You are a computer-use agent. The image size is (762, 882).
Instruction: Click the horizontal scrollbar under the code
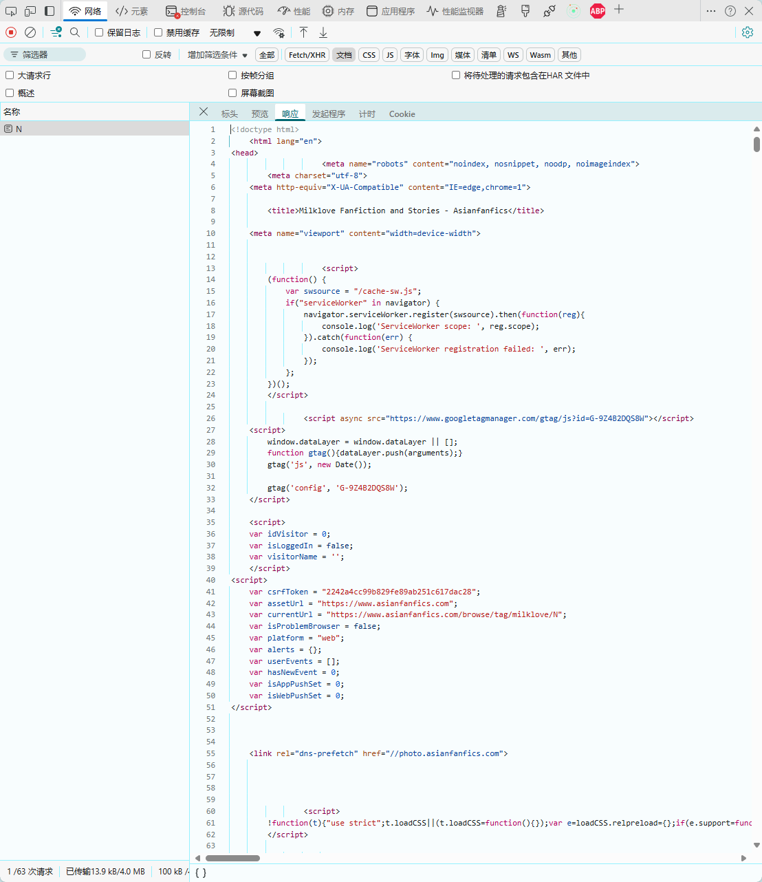[x=232, y=858]
